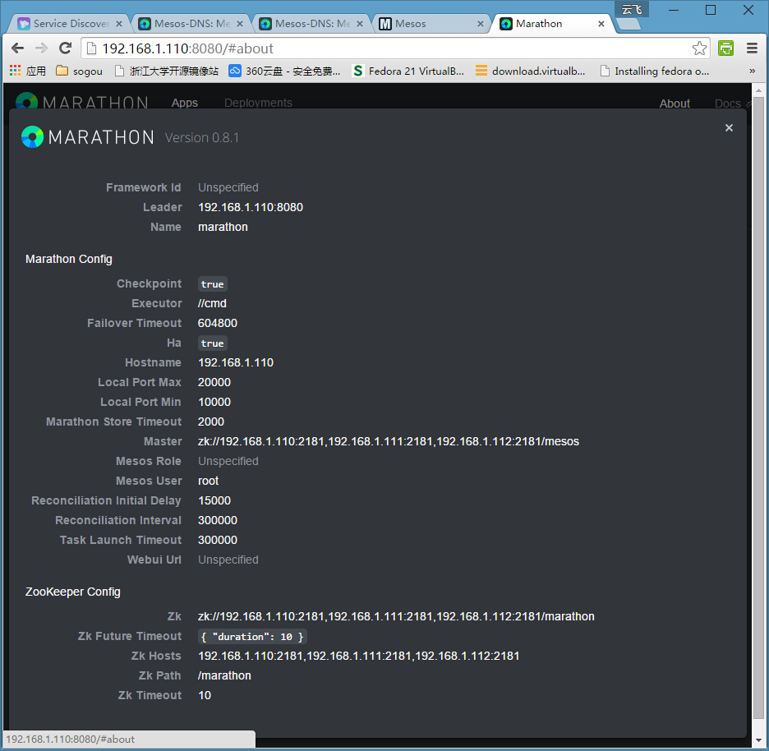Click the Marathon Store Timeout value 2000
This screenshot has width=769, height=751.
pyautogui.click(x=211, y=422)
